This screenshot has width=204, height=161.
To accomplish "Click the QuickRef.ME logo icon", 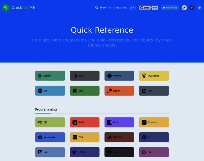I will [x=6, y=8].
